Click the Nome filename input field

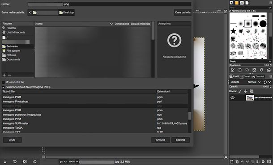click(x=109, y=4)
